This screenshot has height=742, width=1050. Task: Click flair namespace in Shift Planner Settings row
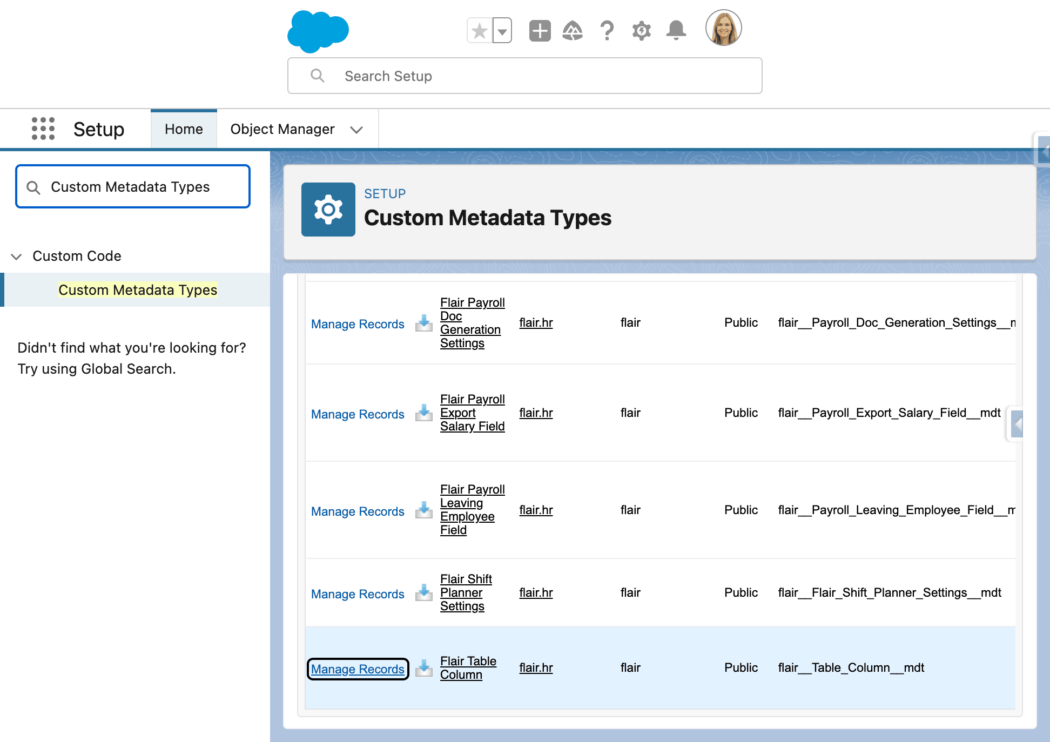tap(630, 592)
